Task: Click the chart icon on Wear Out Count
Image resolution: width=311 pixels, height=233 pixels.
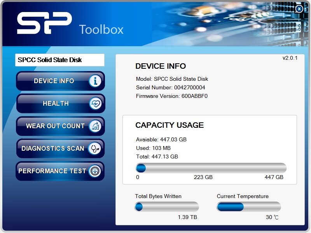Action: tap(96, 126)
